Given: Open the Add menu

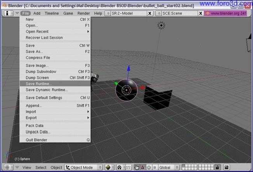Looking at the screenshot, I should pos(37,13).
